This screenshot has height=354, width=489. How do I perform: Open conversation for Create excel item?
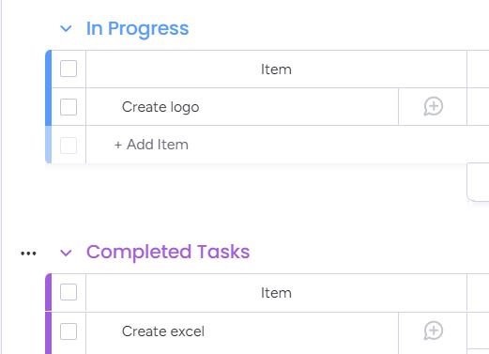pos(434,331)
